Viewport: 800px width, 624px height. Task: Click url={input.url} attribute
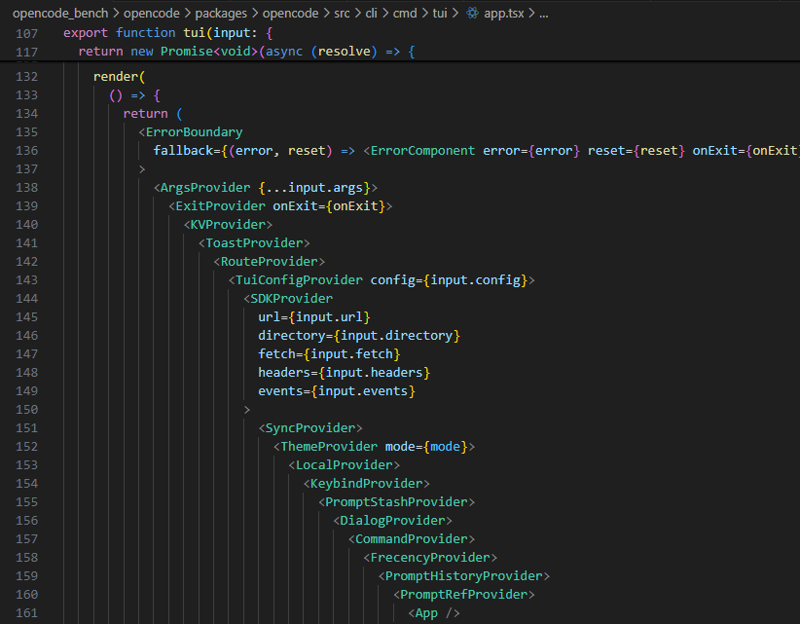[313, 316]
